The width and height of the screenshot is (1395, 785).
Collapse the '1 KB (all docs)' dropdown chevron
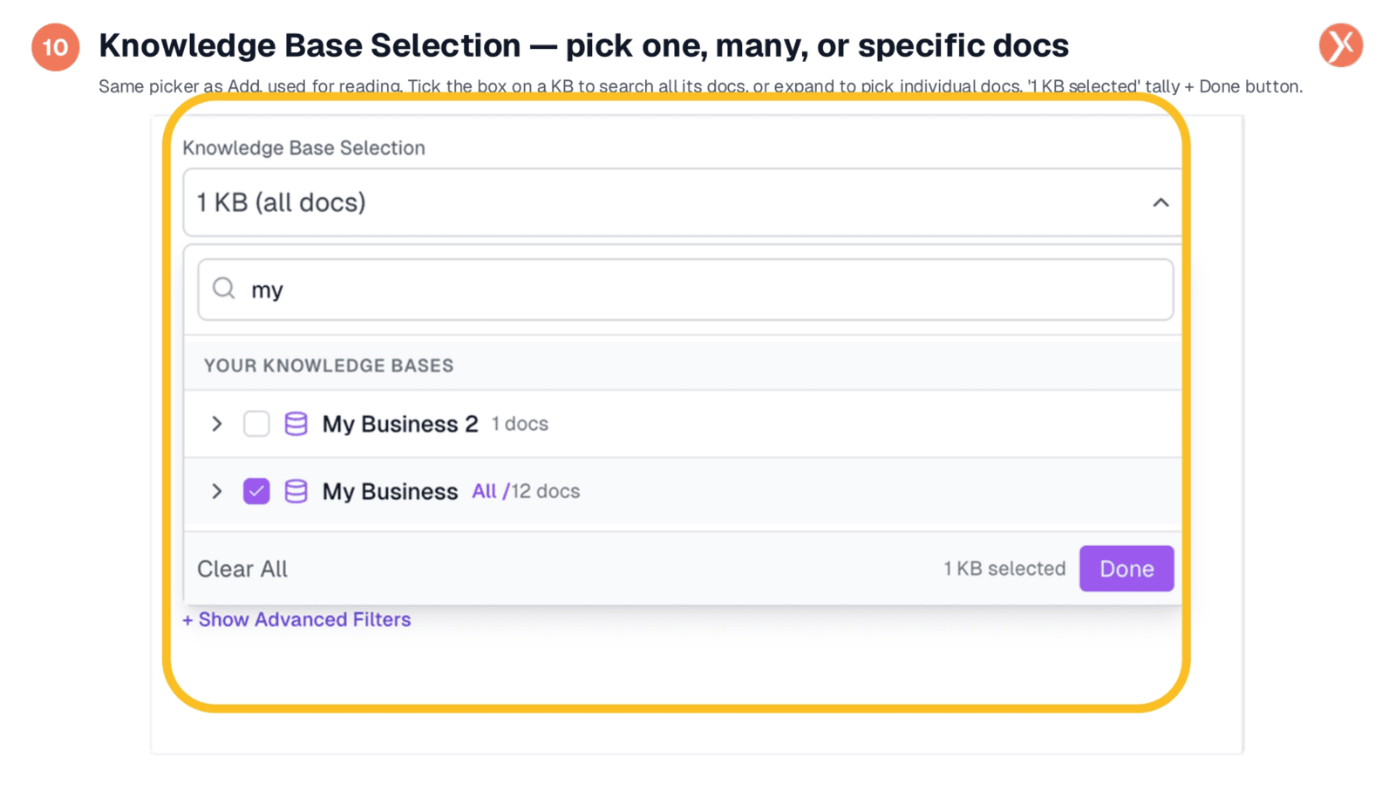(x=1160, y=202)
